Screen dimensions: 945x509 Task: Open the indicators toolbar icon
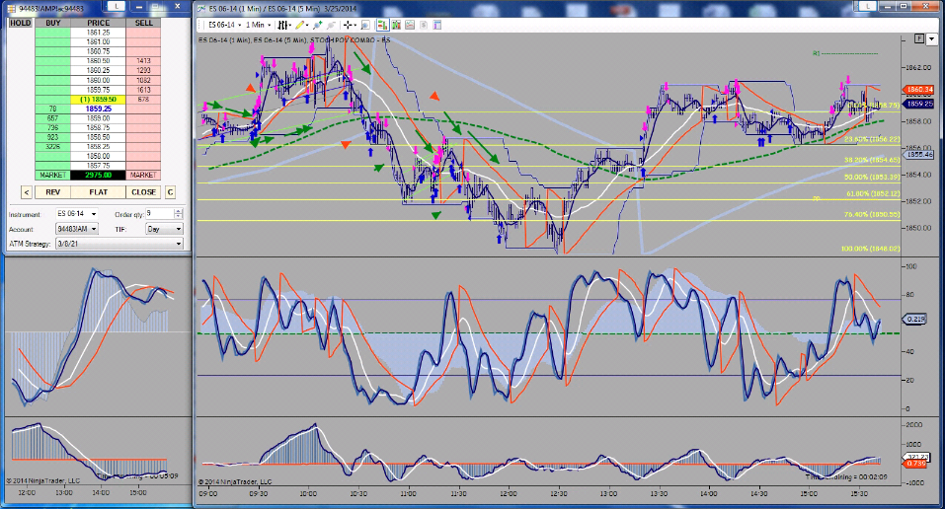(x=396, y=25)
